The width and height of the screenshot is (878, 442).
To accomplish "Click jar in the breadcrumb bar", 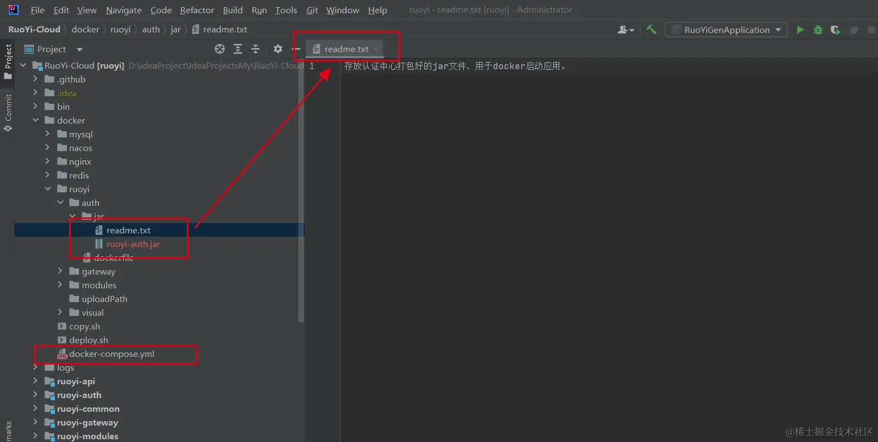I will tap(175, 30).
